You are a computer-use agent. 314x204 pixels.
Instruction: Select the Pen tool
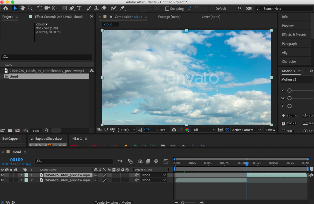[x=72, y=8]
